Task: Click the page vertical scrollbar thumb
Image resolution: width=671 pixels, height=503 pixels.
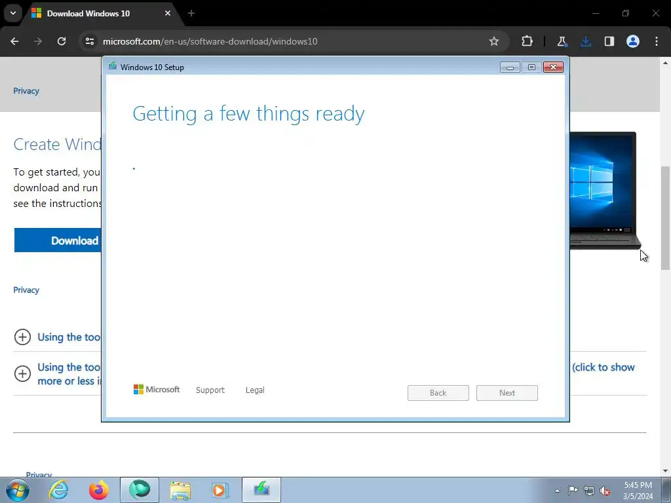Action: (665, 217)
